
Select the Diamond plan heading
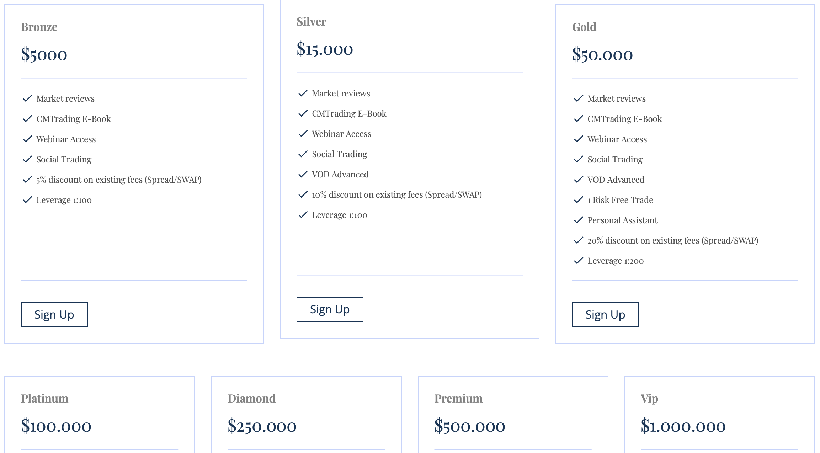tap(251, 398)
